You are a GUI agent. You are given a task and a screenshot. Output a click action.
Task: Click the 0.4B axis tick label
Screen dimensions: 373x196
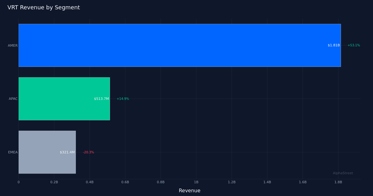(x=90, y=182)
